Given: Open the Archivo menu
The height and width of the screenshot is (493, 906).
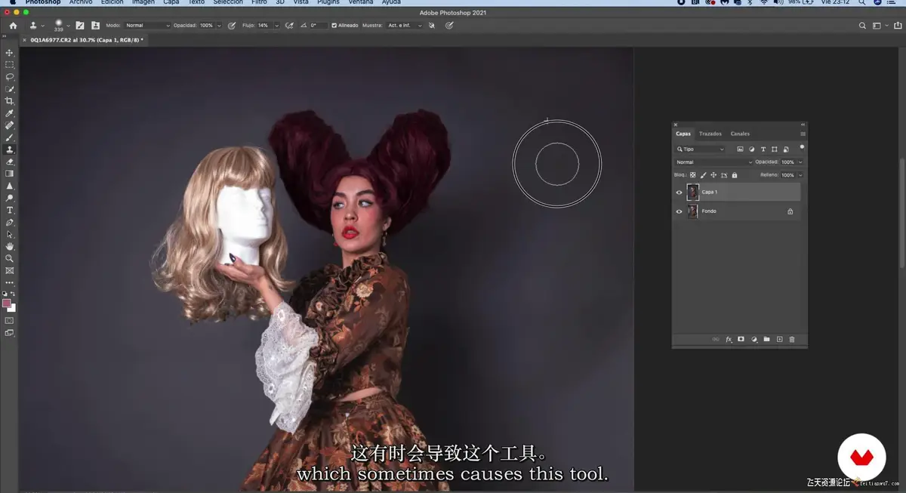Looking at the screenshot, I should pyautogui.click(x=81, y=3).
